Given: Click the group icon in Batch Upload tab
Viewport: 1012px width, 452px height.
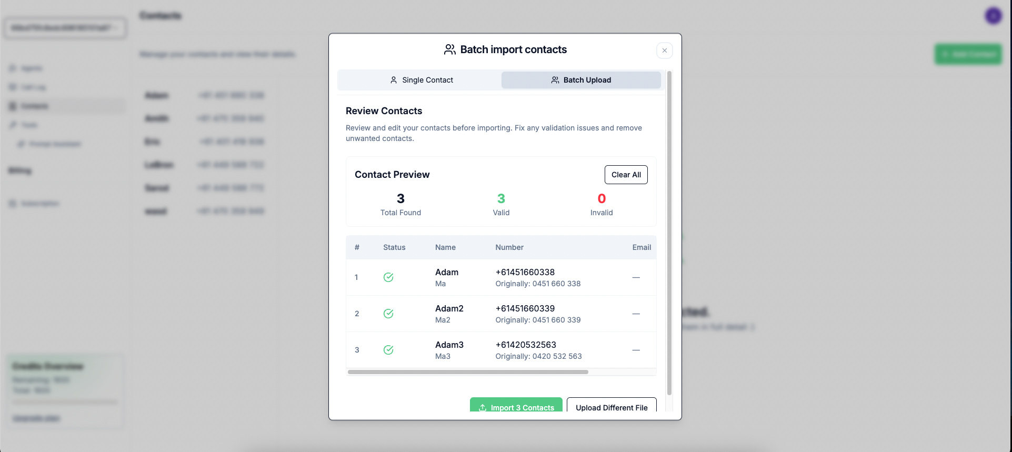Looking at the screenshot, I should 555,80.
